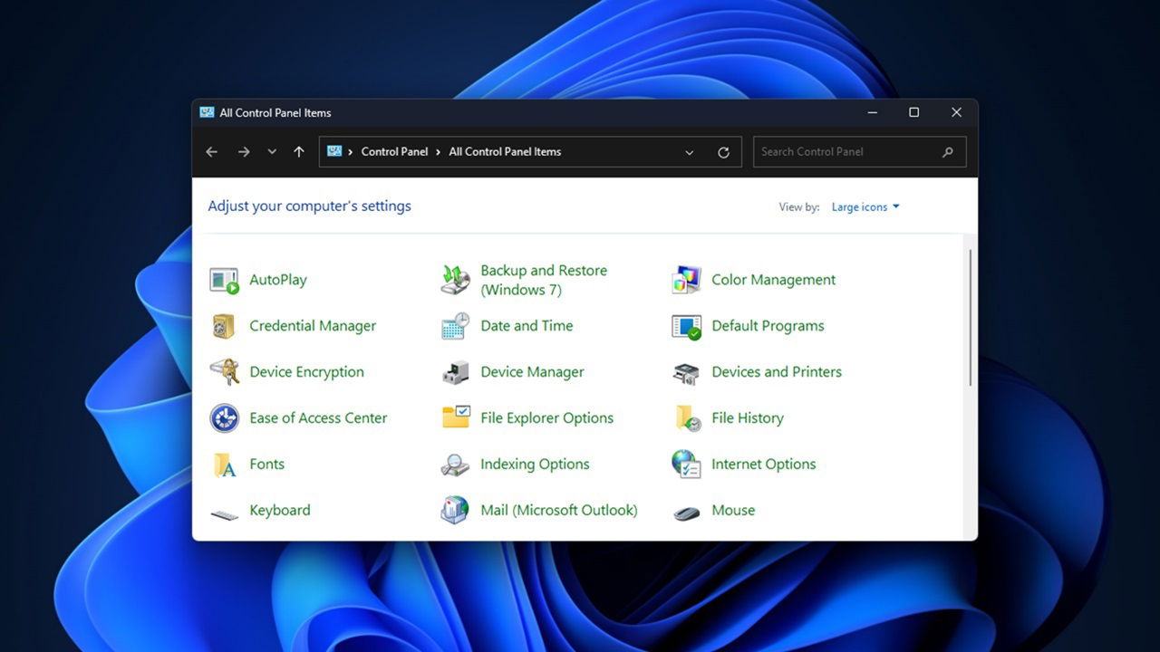Open Fonts settings
Viewport: 1160px width, 652px height.
point(266,465)
